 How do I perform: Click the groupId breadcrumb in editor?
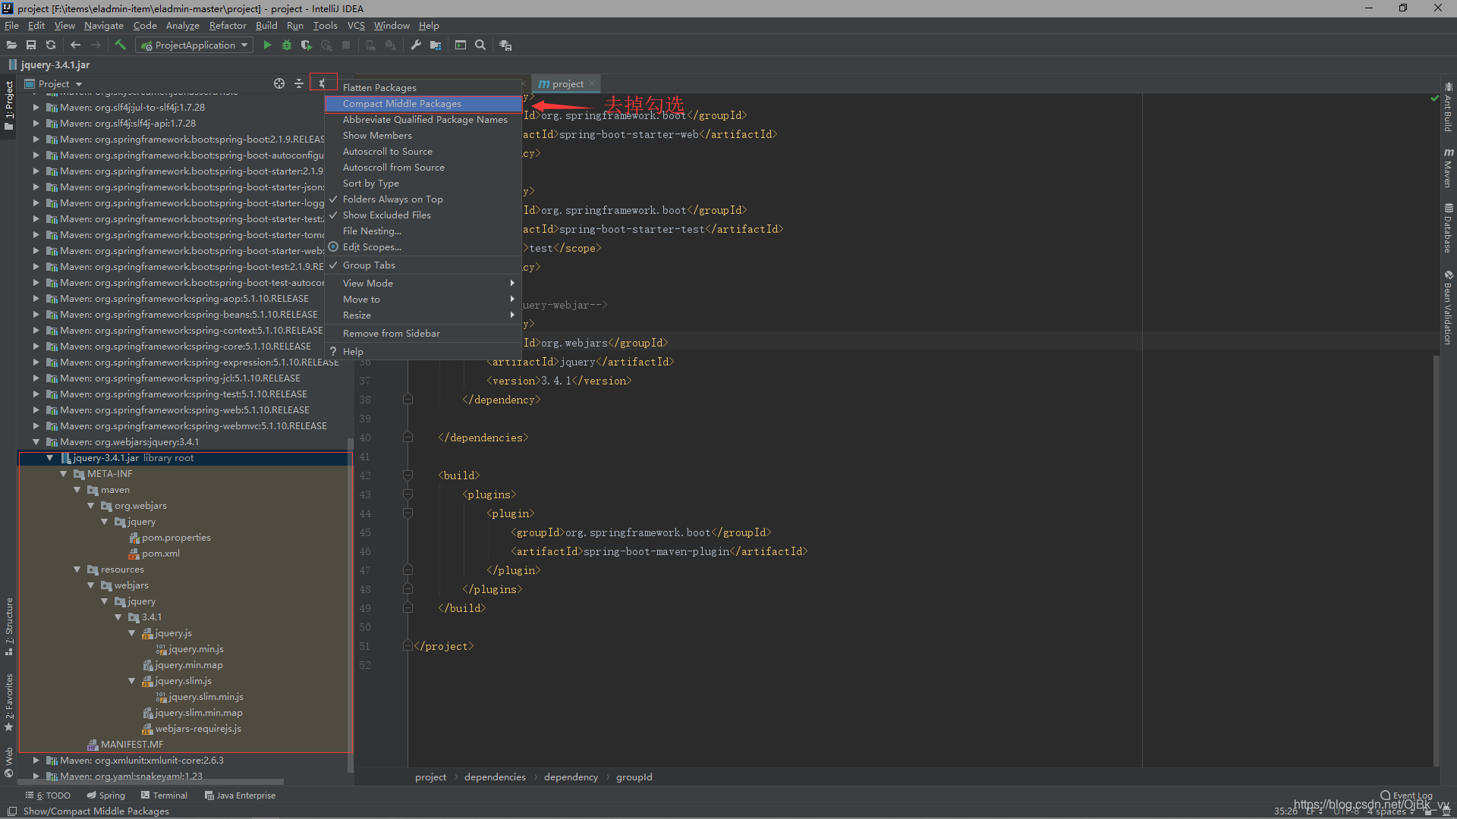tap(634, 777)
